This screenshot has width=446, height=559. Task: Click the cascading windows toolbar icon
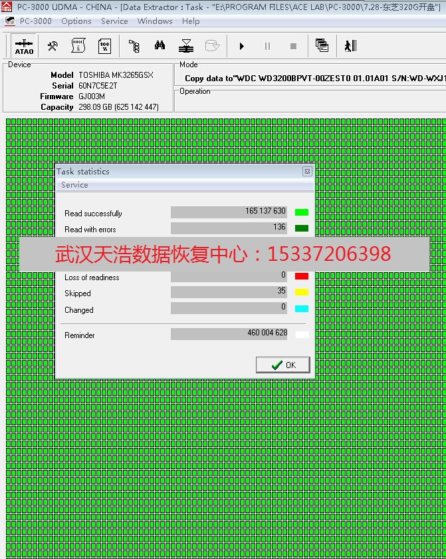point(322,46)
